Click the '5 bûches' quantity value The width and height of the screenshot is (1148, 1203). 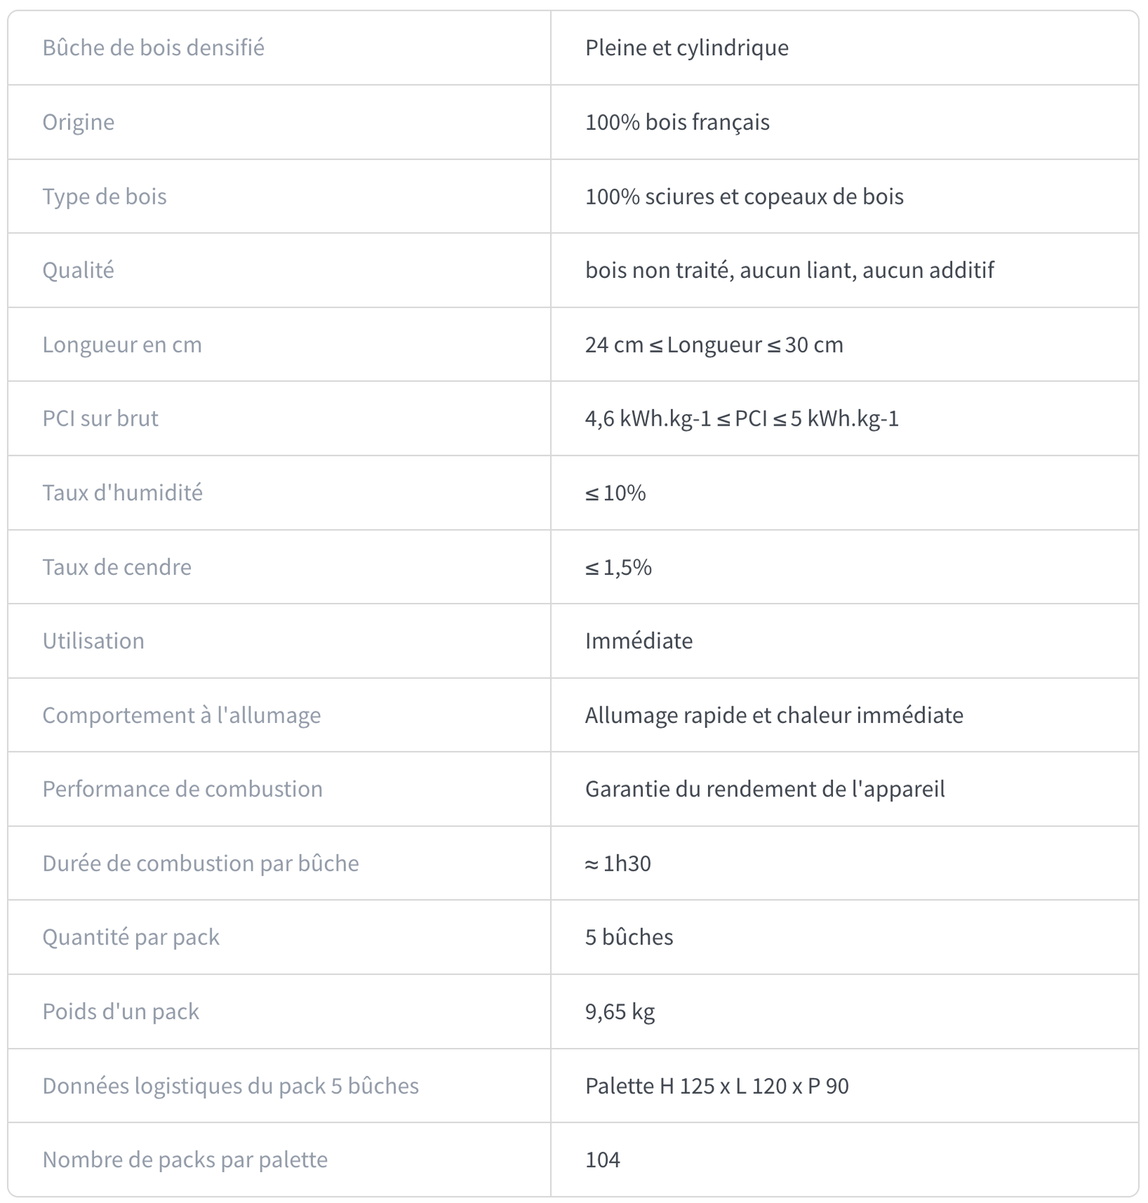pos(629,937)
